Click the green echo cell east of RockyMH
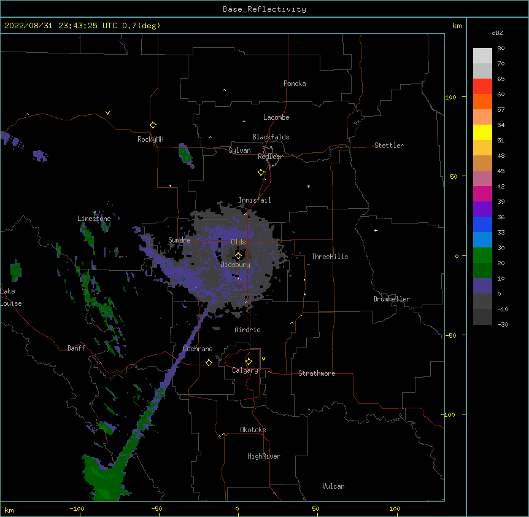529x517 pixels. tap(185, 154)
